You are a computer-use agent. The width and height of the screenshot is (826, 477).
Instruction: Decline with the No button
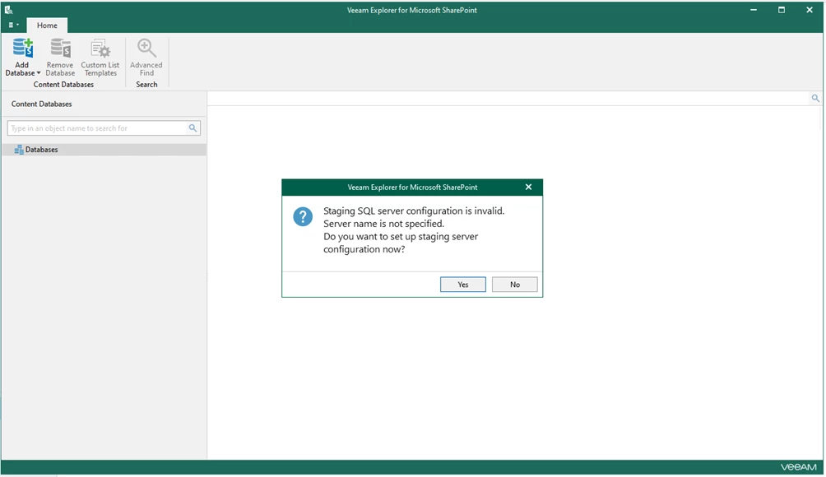click(515, 285)
